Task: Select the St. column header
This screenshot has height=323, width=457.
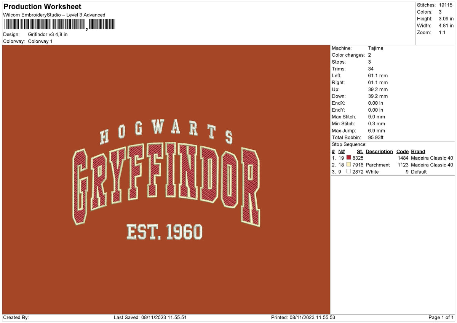Action: pyautogui.click(x=360, y=152)
